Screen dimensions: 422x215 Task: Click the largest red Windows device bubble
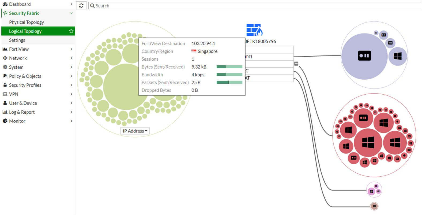pos(368,142)
